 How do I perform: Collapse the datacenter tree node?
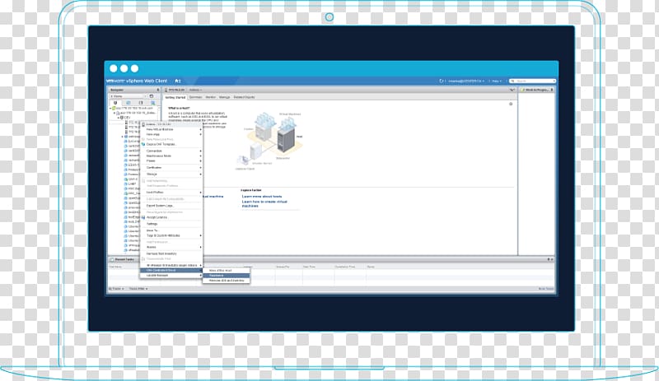[x=115, y=113]
